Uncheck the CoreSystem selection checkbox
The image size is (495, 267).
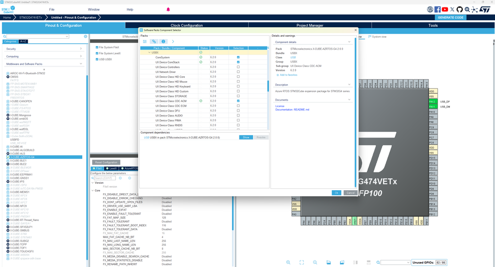pos(238,57)
